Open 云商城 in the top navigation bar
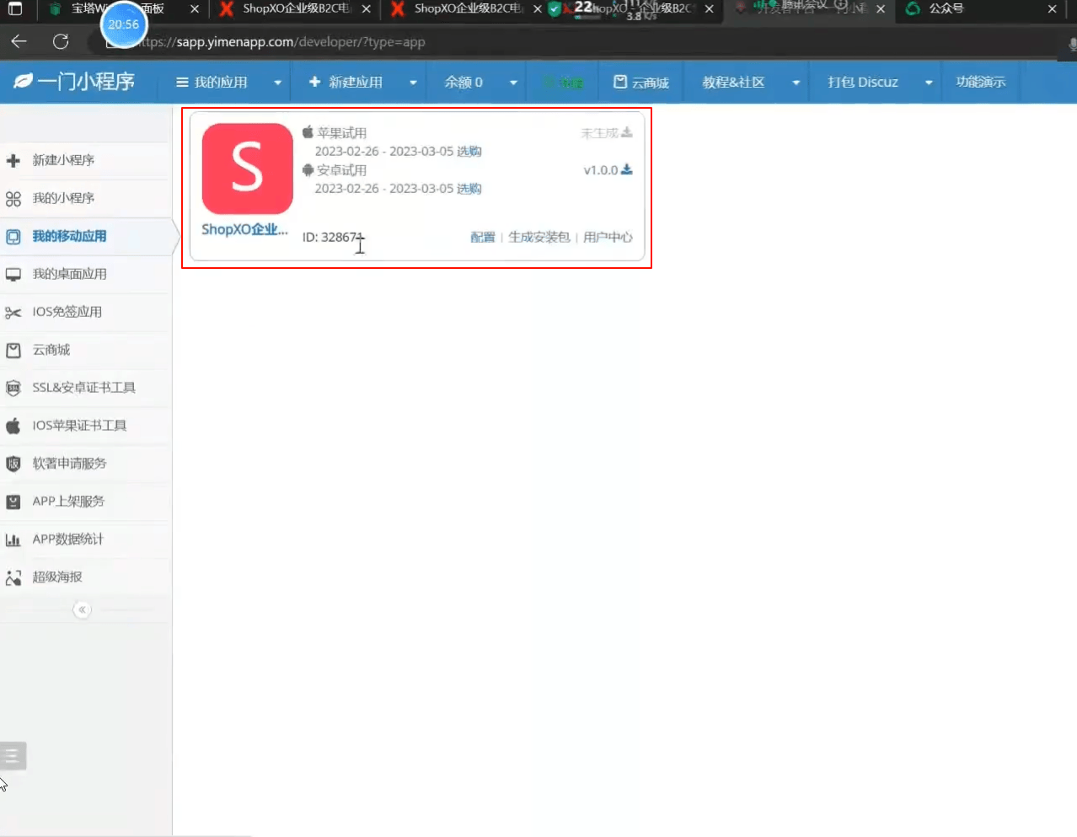The height and width of the screenshot is (837, 1077). coord(641,82)
